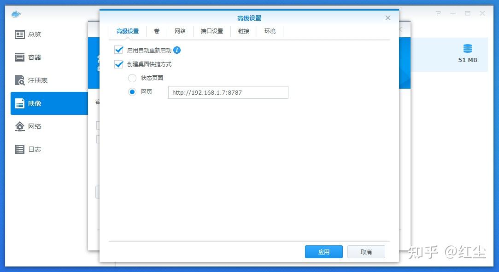The height and width of the screenshot is (272, 499).
Task: Click the 应用 apply button
Action: [x=324, y=251]
